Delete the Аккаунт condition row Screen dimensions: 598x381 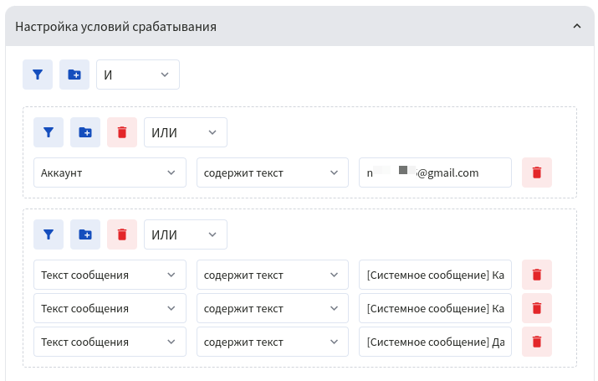click(537, 173)
